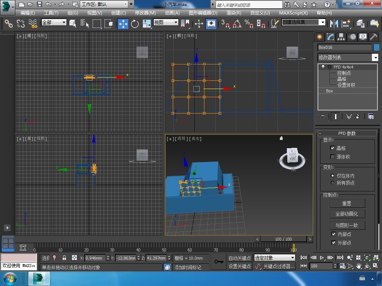Open the 视图 reference coordinate dropdown

(x=166, y=22)
